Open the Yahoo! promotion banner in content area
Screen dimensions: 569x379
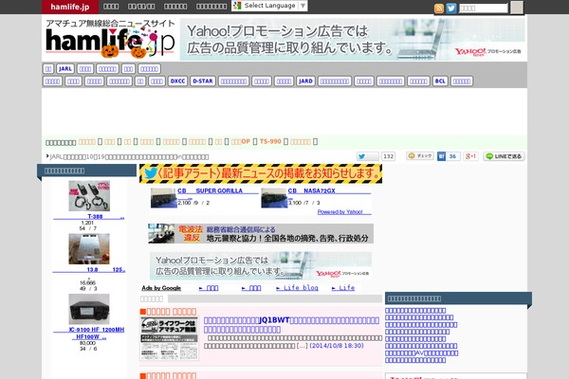pos(261,266)
